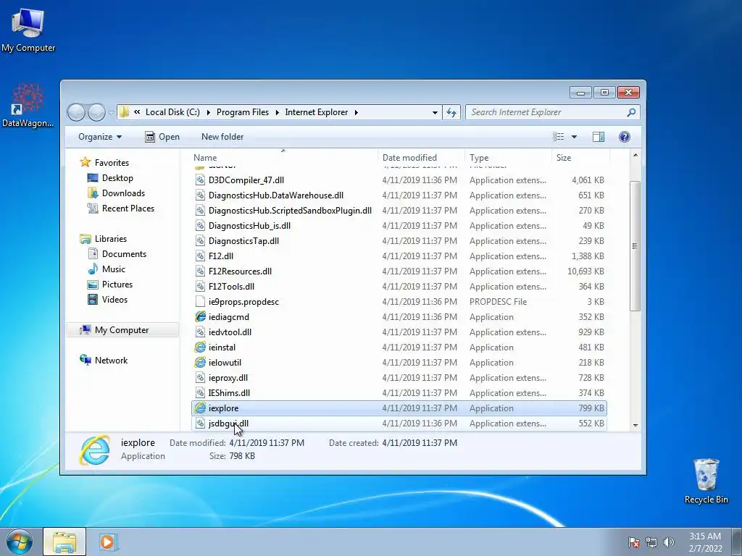The height and width of the screenshot is (556, 742).
Task: Click the Action Center flag tray icon
Action: pyautogui.click(x=633, y=542)
